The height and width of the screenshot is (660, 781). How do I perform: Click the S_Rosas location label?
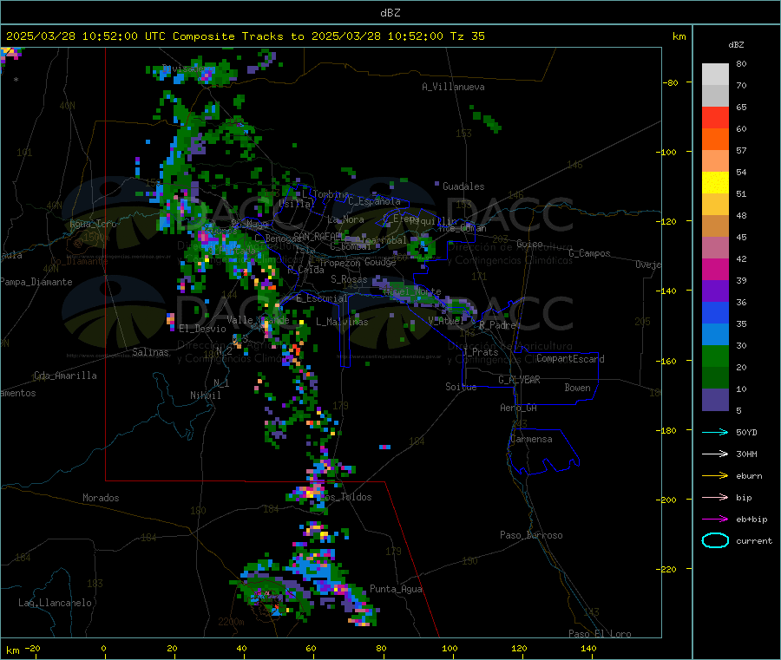(x=349, y=279)
